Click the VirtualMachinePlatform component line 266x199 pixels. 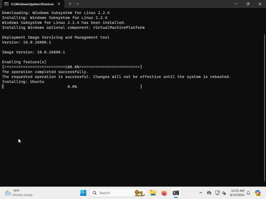[x=73, y=27]
